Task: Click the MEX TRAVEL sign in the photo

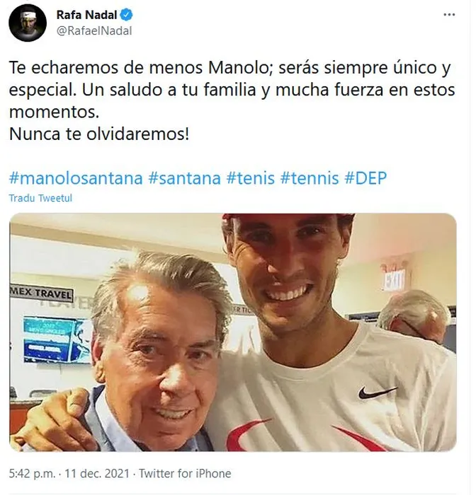Action: click(x=41, y=293)
